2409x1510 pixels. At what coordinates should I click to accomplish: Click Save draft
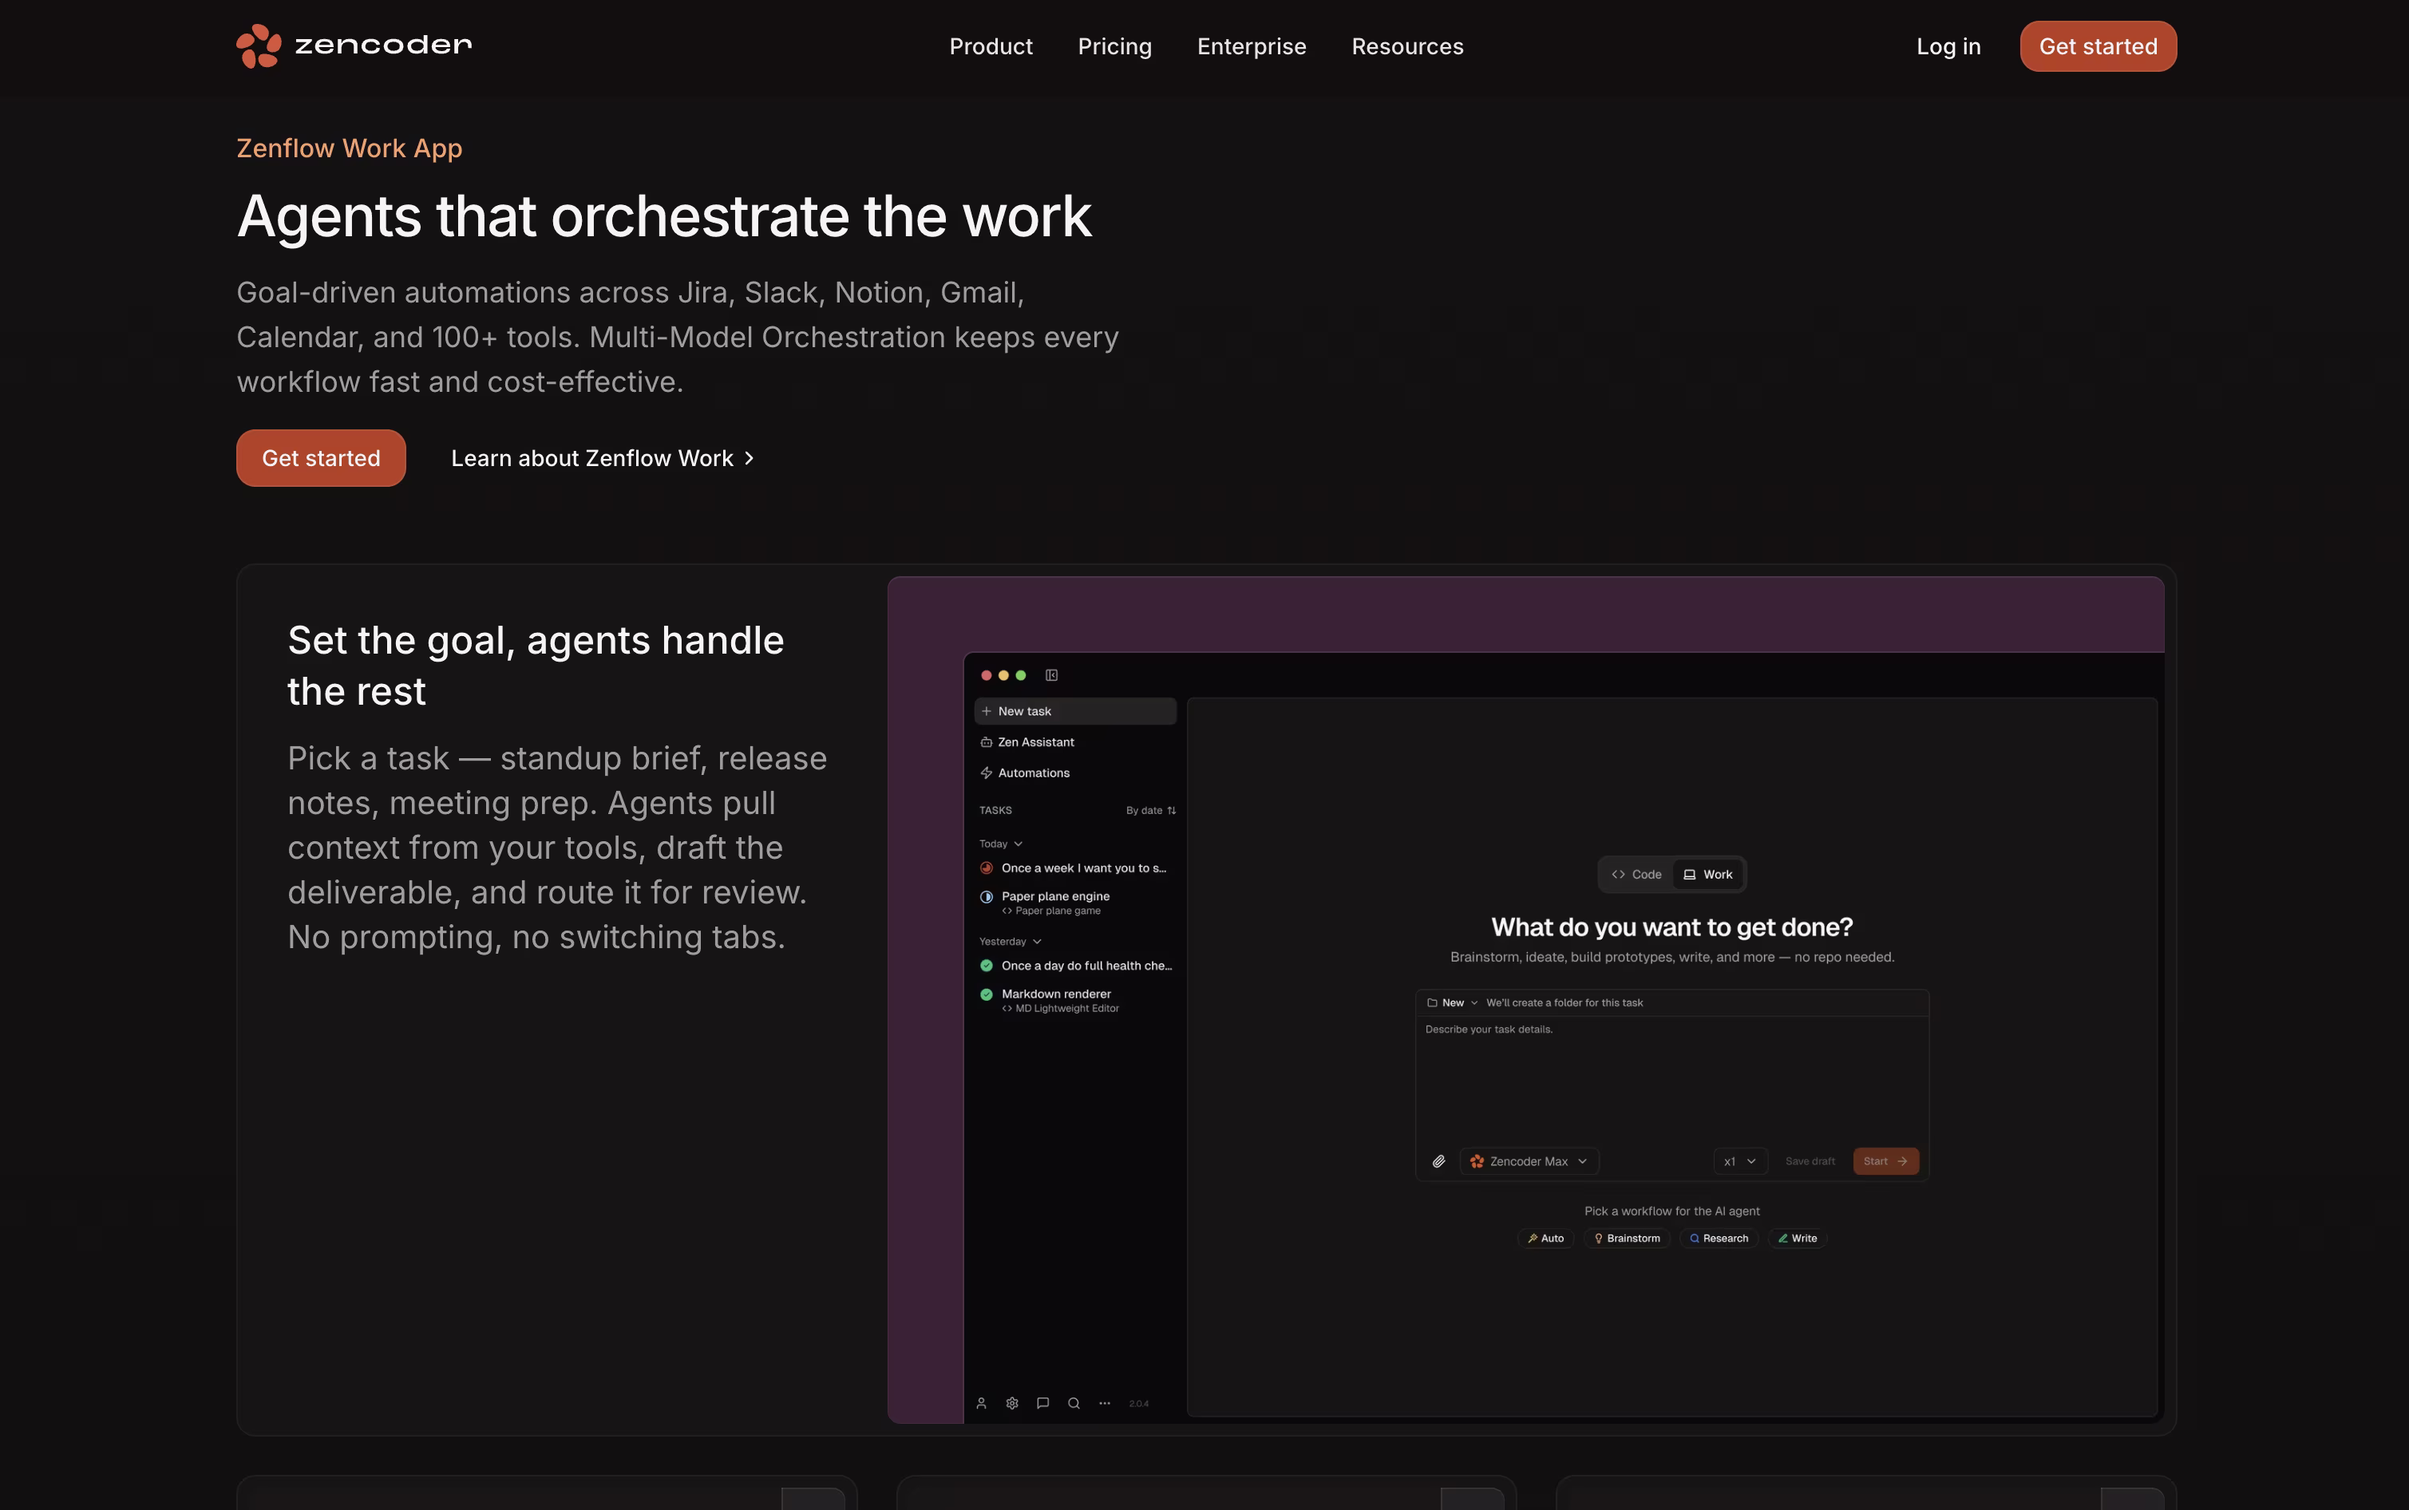point(1810,1161)
